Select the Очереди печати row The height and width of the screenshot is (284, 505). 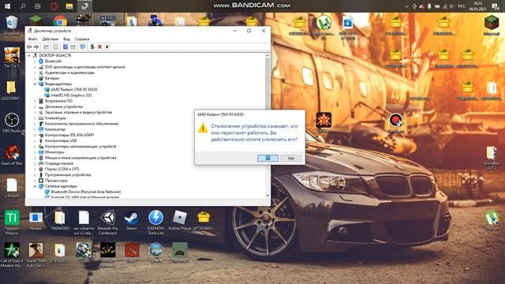[56, 163]
